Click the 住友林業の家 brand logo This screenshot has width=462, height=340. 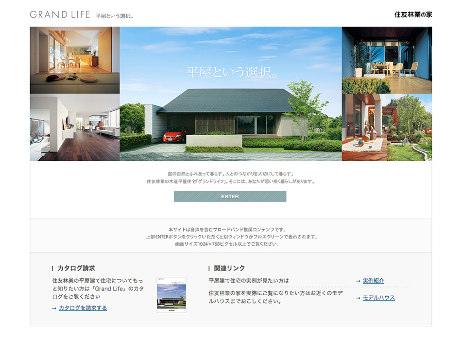pos(413,15)
